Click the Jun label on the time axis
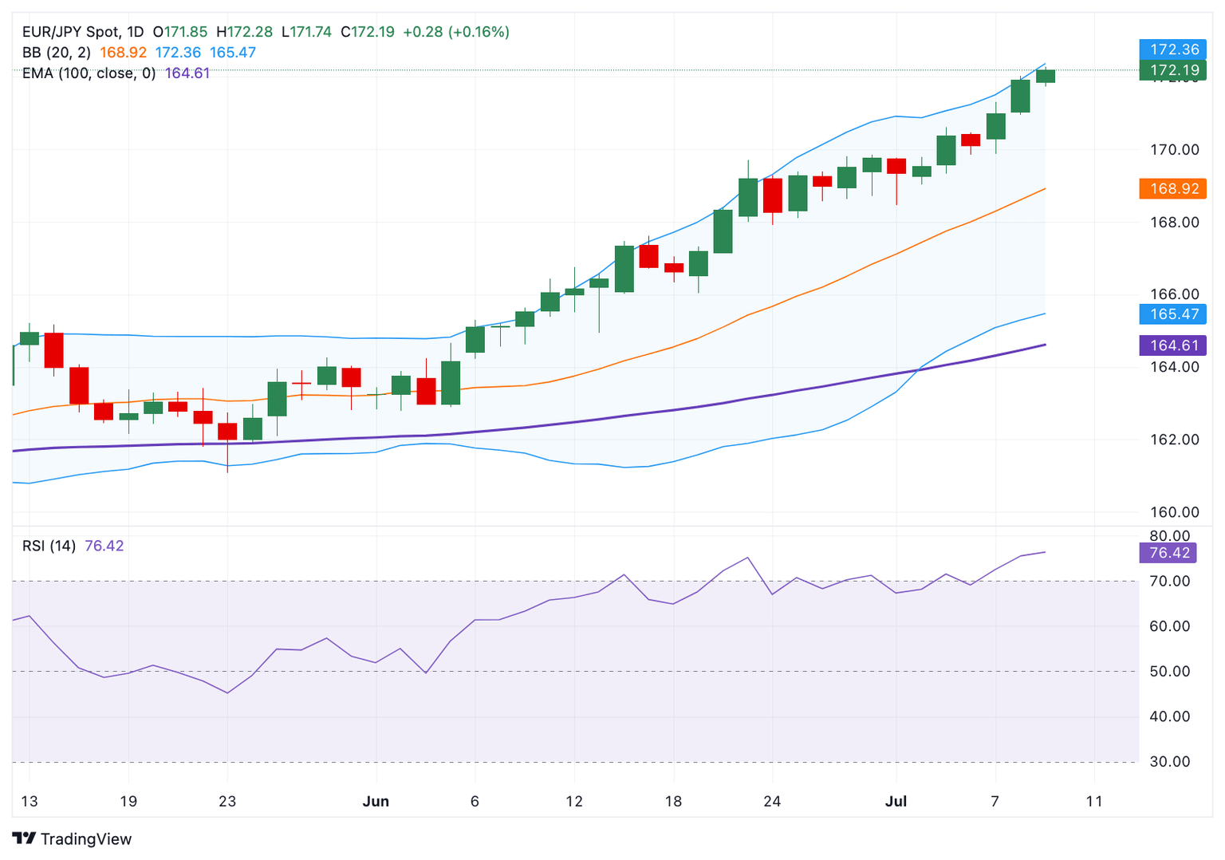Viewport: 1225px width, 860px height. tap(376, 801)
